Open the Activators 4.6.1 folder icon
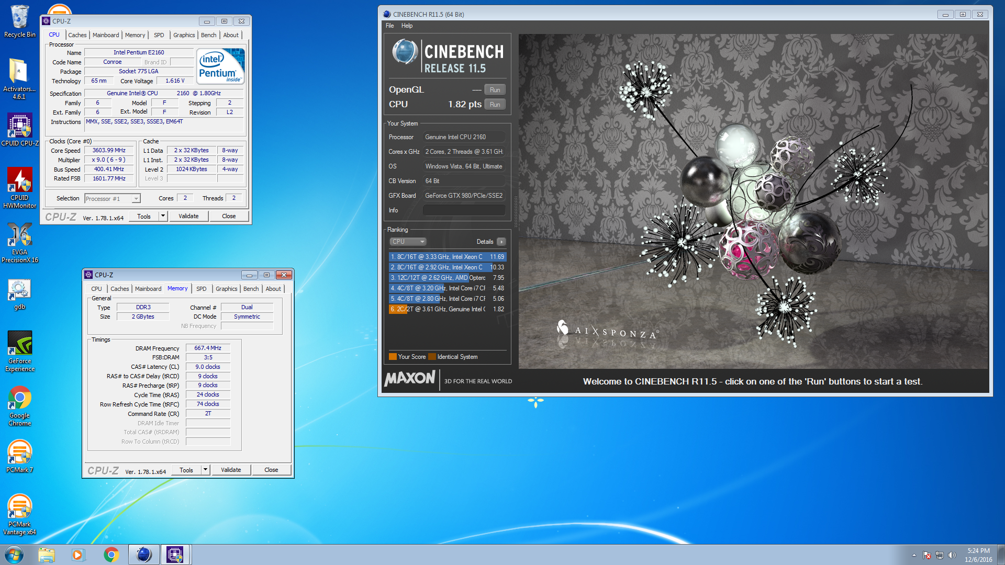 click(19, 78)
